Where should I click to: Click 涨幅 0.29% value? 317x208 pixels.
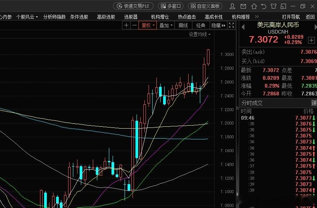[272, 86]
